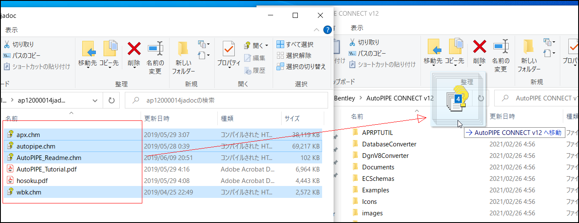579x223 pixels.
Task: Click Bentley in right window breadcrumb
Action: (x=344, y=98)
